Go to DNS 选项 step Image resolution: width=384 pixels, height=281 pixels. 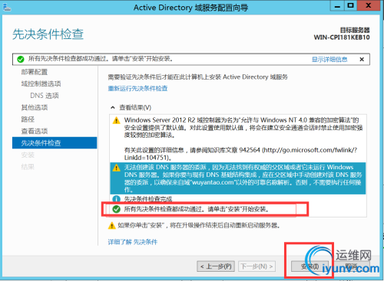coord(45,96)
